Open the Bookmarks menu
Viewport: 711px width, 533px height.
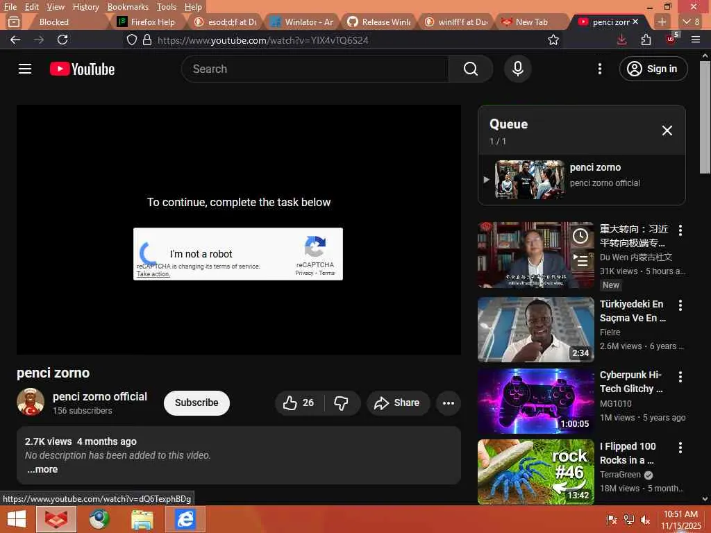point(128,7)
